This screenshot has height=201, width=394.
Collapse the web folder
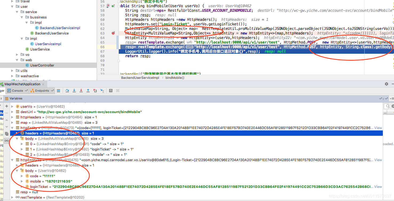(x=17, y=60)
